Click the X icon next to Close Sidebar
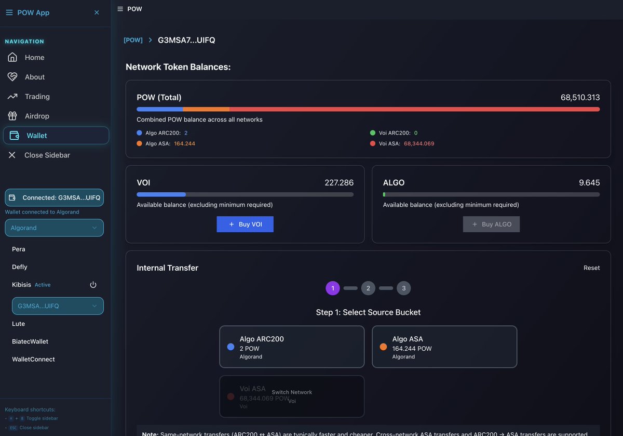This screenshot has width=623, height=436. tap(12, 155)
